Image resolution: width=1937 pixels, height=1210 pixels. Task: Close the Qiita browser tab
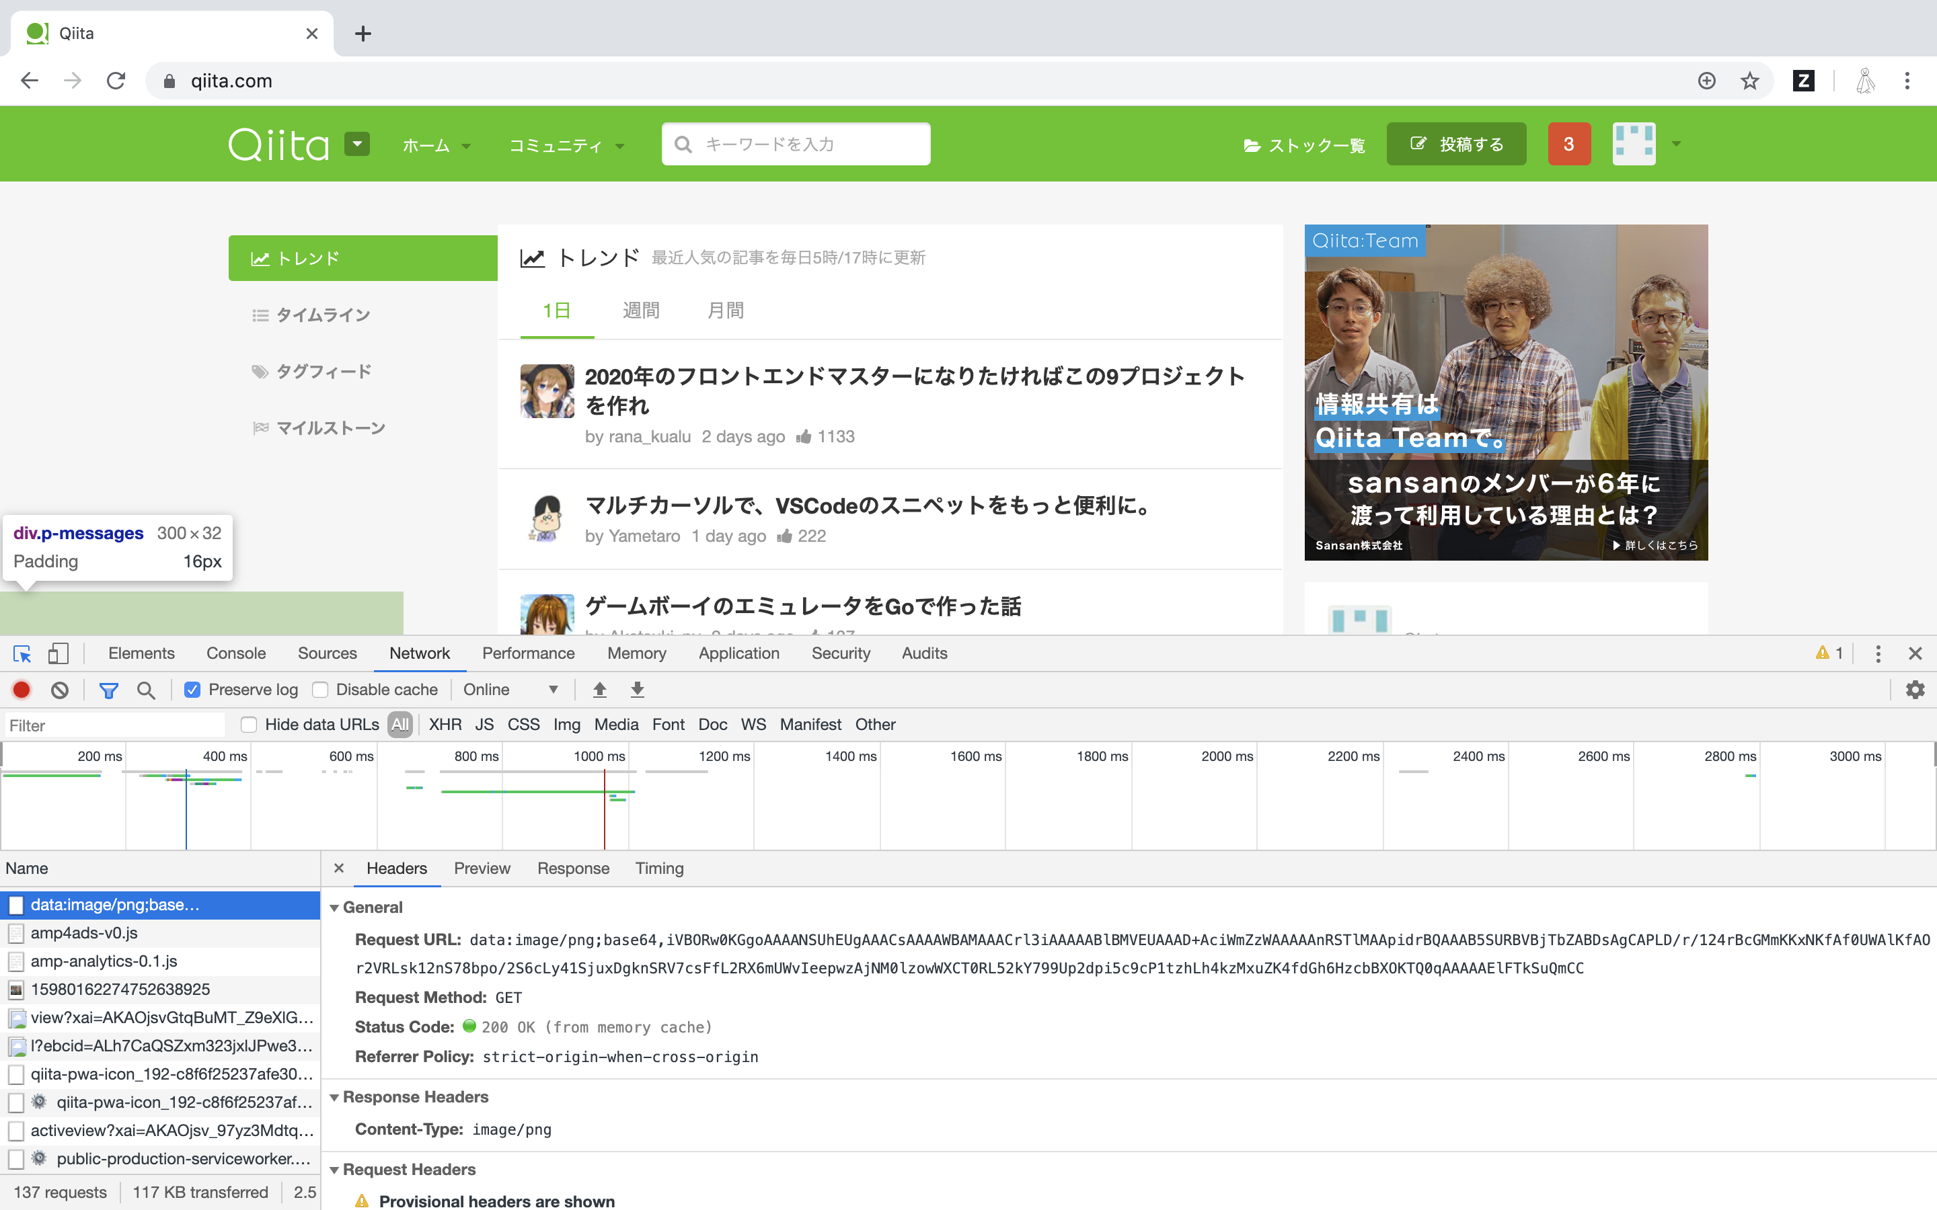[x=312, y=34]
